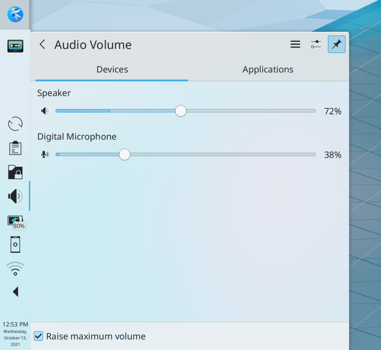Screen dimensions: 381x350
Task: Open the application launcher button
Action: pyautogui.click(x=15, y=14)
